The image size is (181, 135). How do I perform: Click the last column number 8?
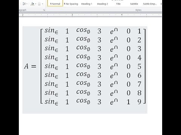click(140, 93)
